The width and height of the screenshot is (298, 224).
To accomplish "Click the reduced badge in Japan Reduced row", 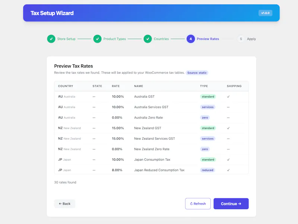I will click(207, 170).
